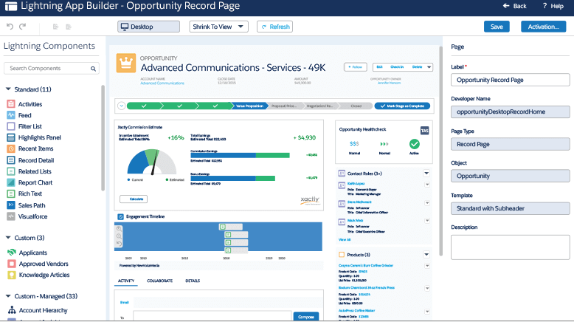Screen dimensions: 574x322
Task: Select the Highlights Panel component icon
Action: [x=11, y=137]
